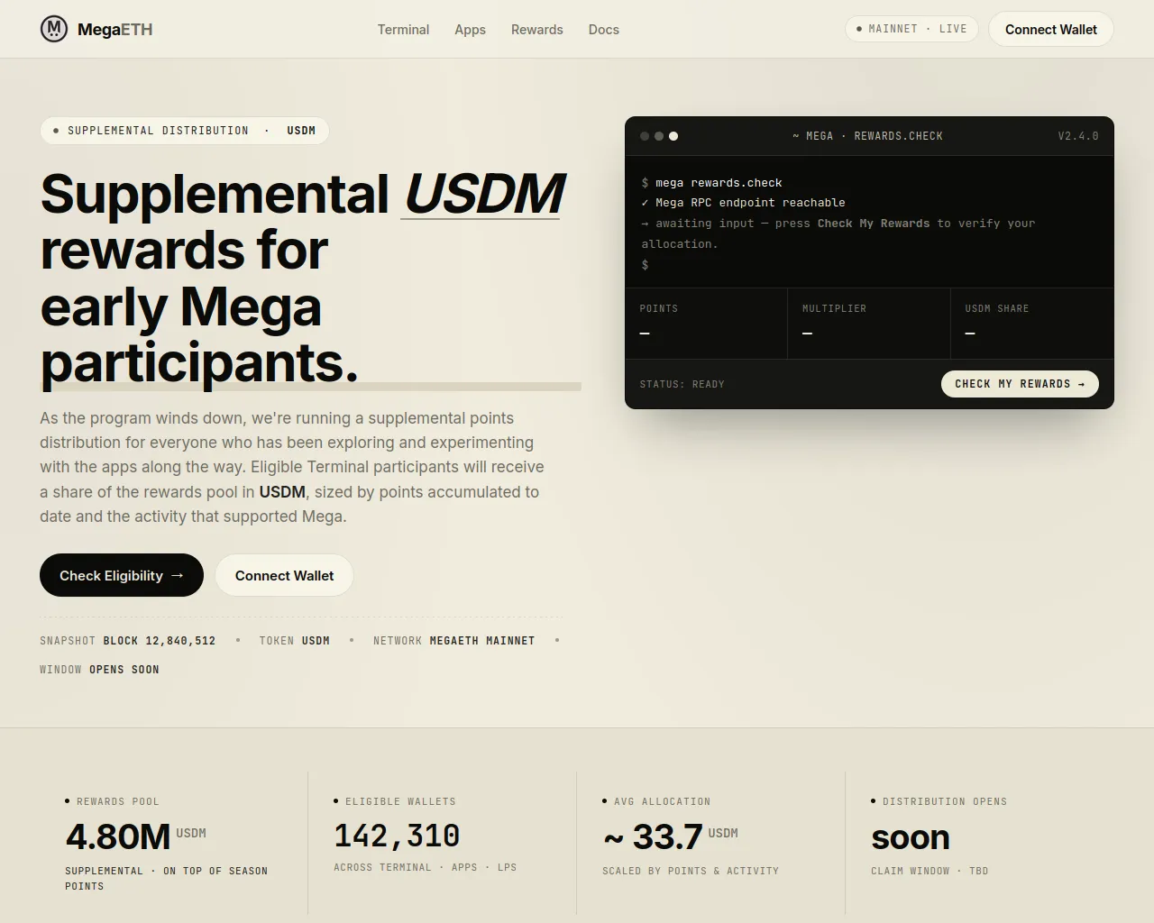Click the terminal title 'MEGA · REWARDS.CHECK'
Image resolution: width=1154 pixels, height=923 pixels.
click(x=867, y=136)
